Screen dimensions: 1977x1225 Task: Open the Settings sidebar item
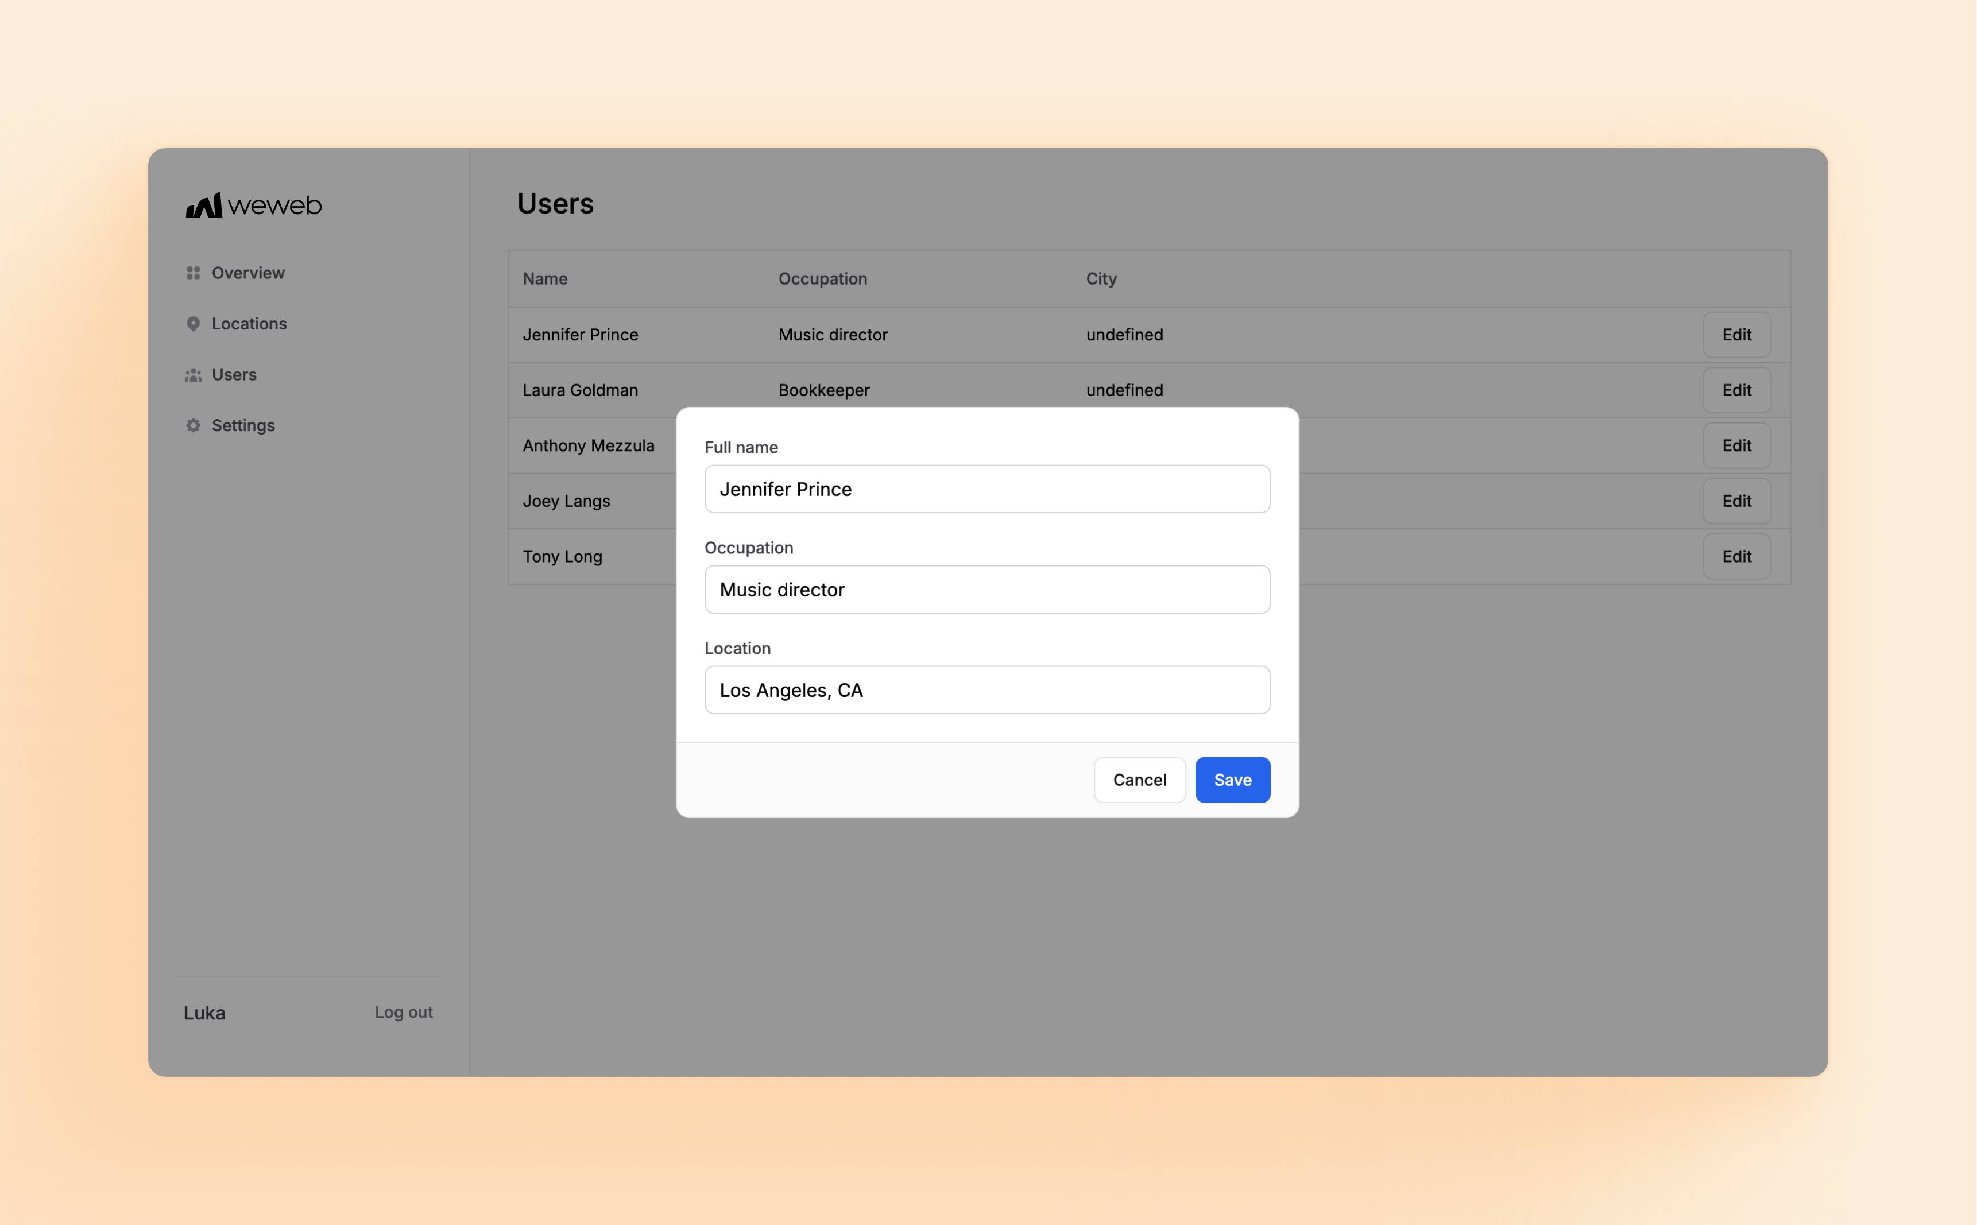[x=243, y=425]
